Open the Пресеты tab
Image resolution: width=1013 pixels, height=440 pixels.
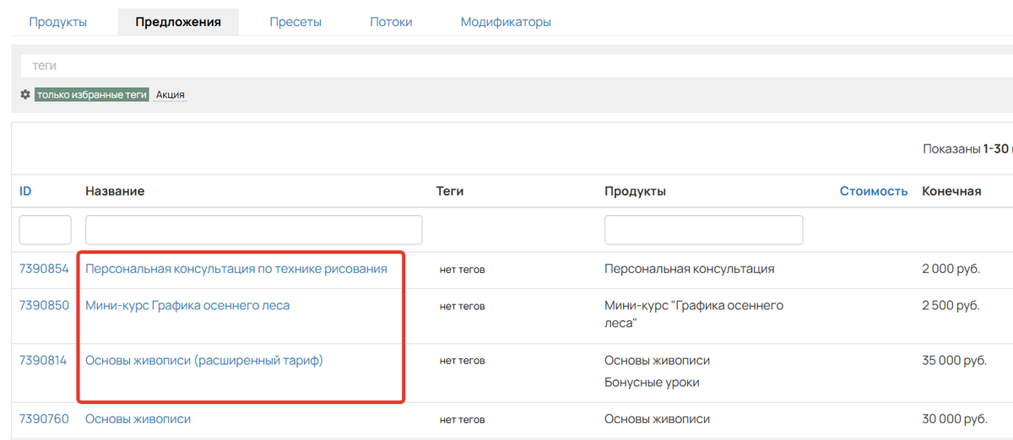295,22
